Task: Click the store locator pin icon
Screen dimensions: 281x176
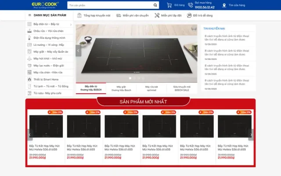Action: (224, 5)
